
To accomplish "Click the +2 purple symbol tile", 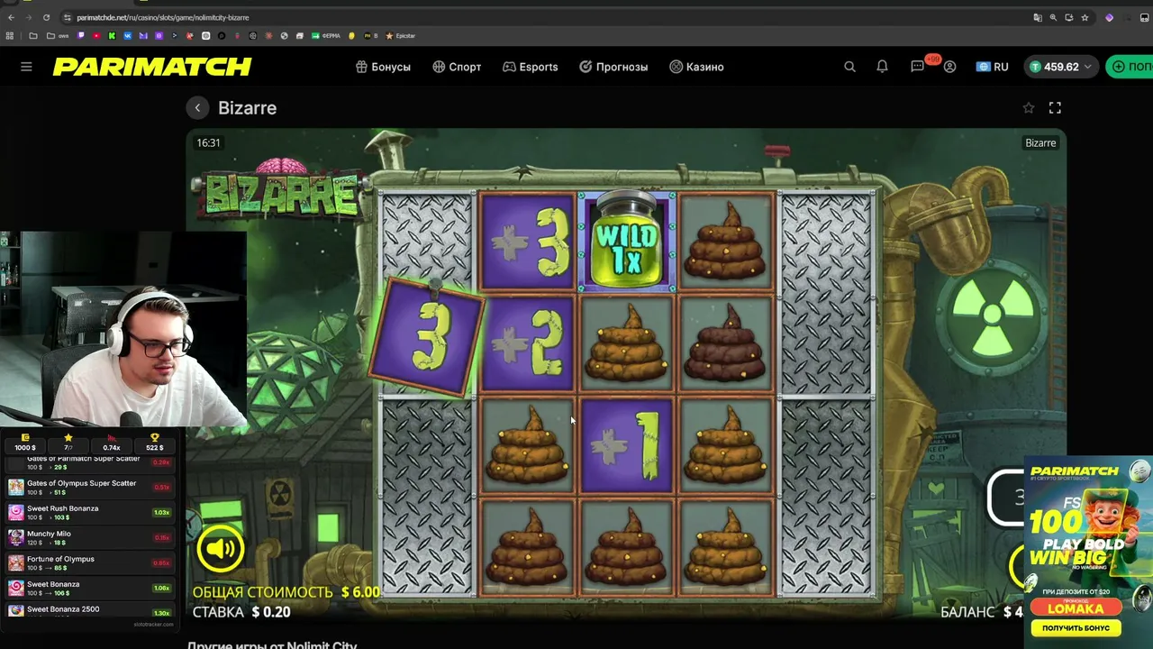I will pyautogui.click(x=527, y=344).
